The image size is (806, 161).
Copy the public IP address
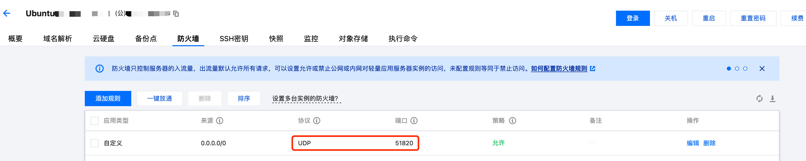click(176, 14)
